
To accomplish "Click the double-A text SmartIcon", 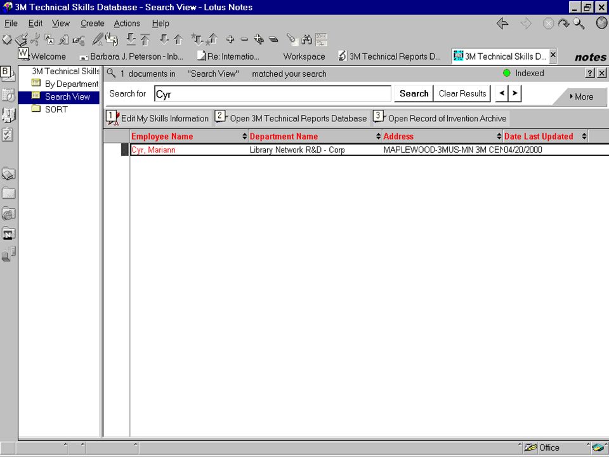I will coord(49,39).
